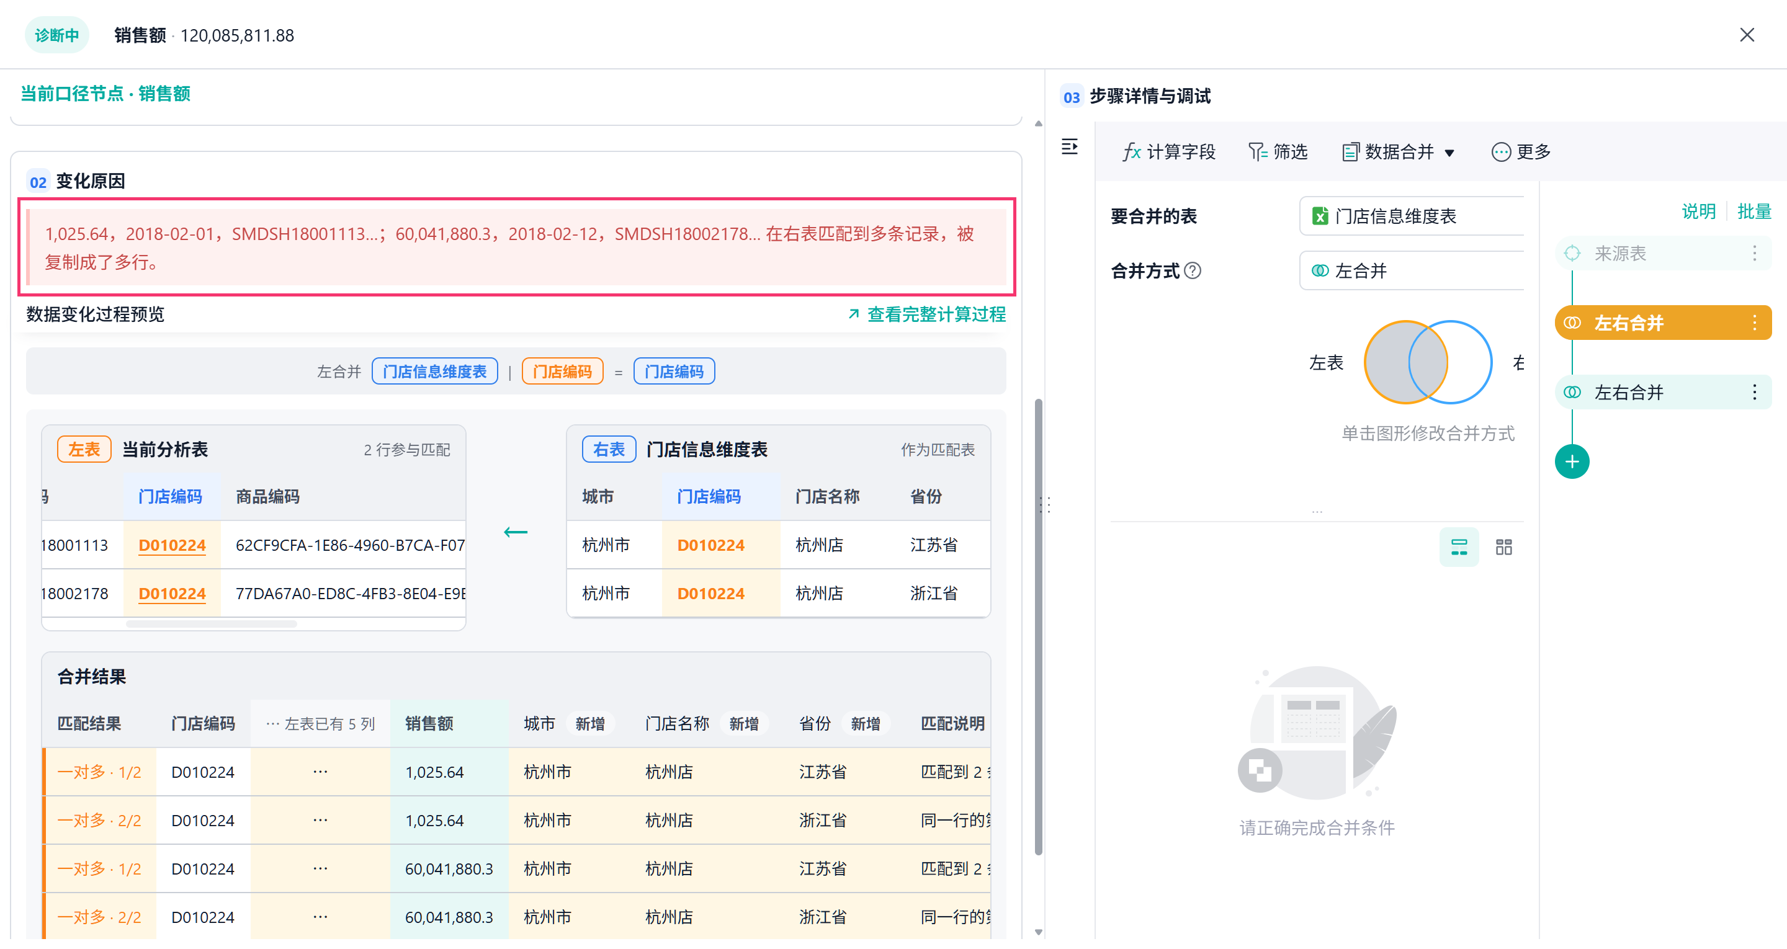This screenshot has height=949, width=1787.
Task: Open the lower 左右合并 step more menu
Action: click(x=1753, y=392)
